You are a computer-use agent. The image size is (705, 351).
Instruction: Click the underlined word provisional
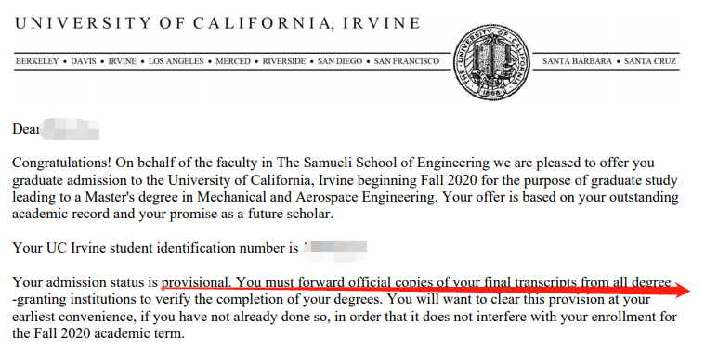pyautogui.click(x=196, y=282)
